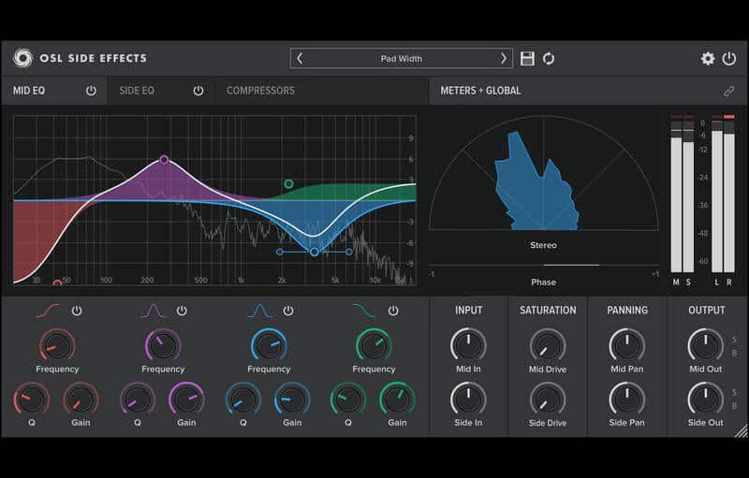The image size is (749, 478).
Task: Open the Meters + Global tab
Action: coord(480,91)
